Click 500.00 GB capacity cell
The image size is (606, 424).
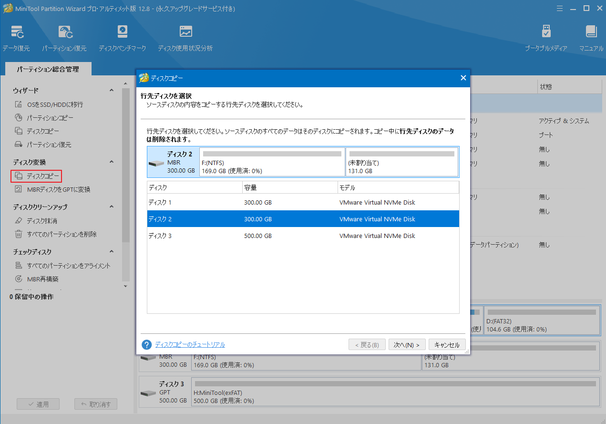pos(258,236)
